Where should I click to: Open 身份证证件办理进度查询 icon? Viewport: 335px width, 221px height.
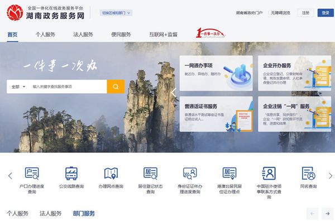click(190, 174)
